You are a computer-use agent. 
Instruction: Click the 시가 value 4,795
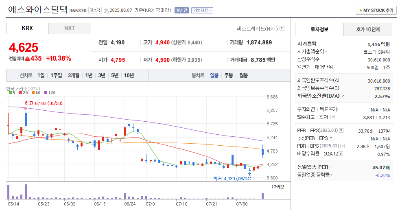[x=118, y=60]
